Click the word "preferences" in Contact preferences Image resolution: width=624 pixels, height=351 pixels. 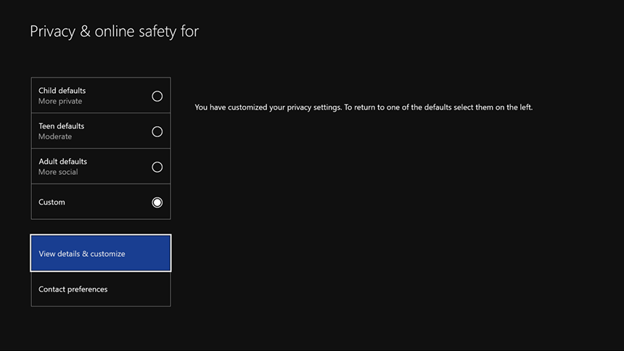pyautogui.click(x=87, y=289)
